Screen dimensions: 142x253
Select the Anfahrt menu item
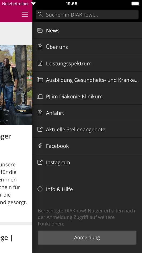87,113
